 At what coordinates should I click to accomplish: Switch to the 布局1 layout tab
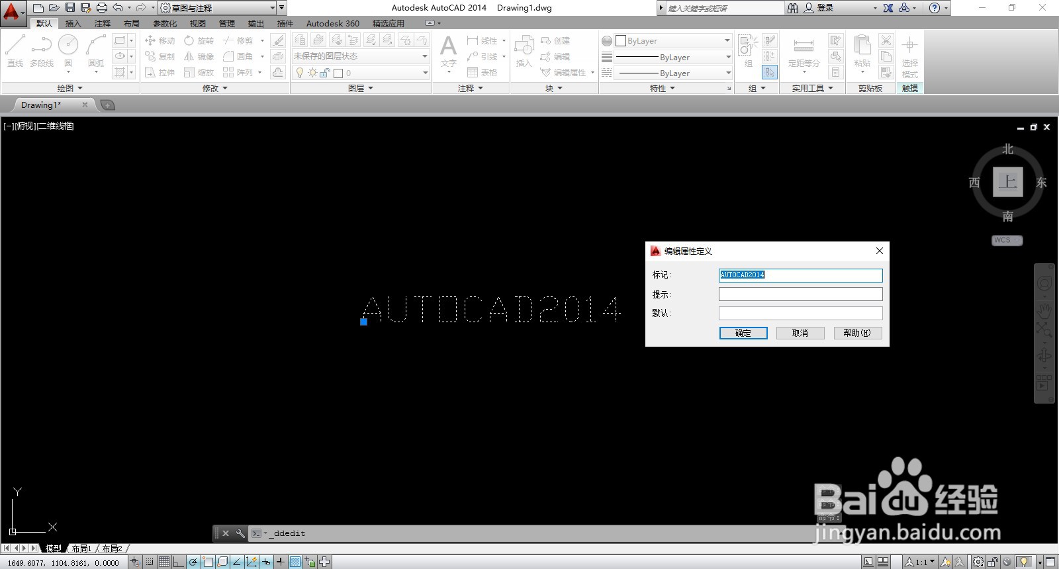pyautogui.click(x=81, y=548)
